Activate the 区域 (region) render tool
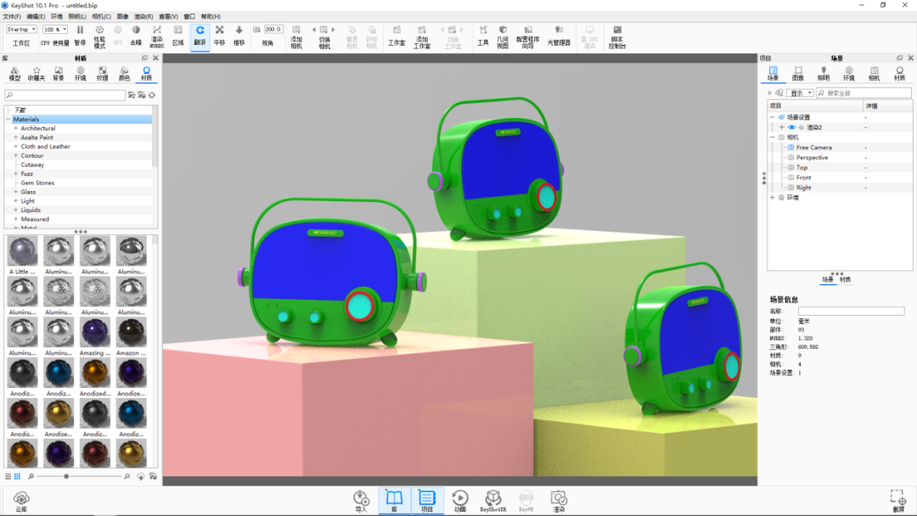The width and height of the screenshot is (917, 516). (x=178, y=36)
